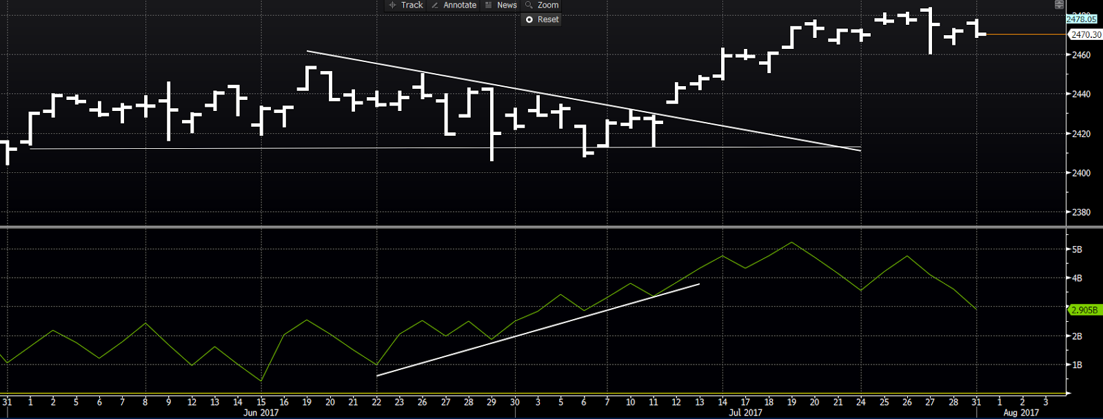Click the date label 16 on the axis
The height and width of the screenshot is (419, 1103).
tap(284, 402)
